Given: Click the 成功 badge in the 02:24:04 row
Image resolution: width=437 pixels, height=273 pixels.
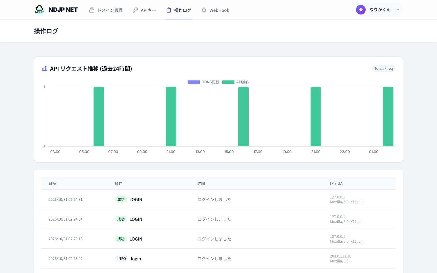Looking at the screenshot, I should pyautogui.click(x=121, y=219).
